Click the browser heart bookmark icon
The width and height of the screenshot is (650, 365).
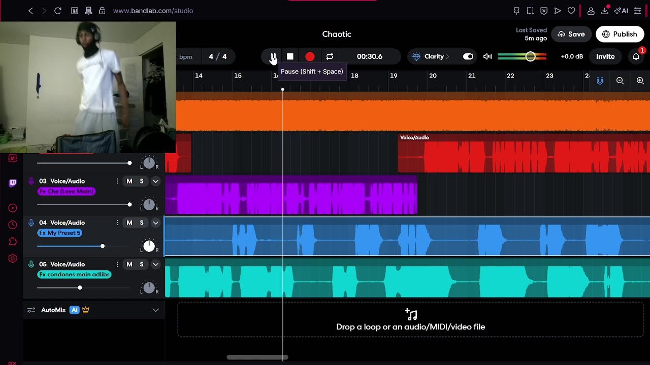pyautogui.click(x=571, y=11)
